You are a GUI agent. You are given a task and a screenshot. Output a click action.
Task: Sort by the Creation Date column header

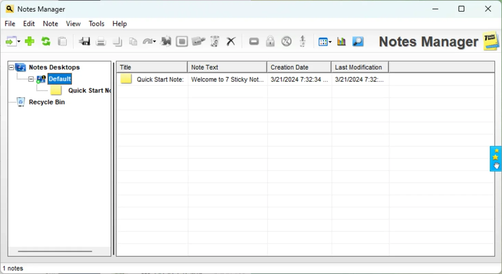299,67
